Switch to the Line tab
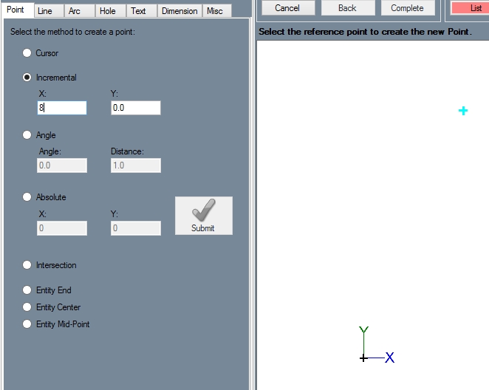 click(45, 11)
